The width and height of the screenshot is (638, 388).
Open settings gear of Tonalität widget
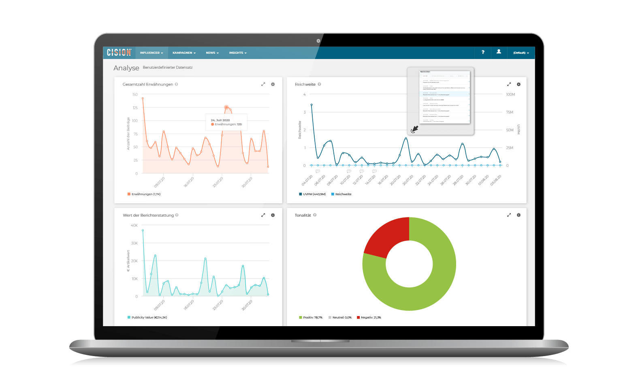(x=519, y=215)
